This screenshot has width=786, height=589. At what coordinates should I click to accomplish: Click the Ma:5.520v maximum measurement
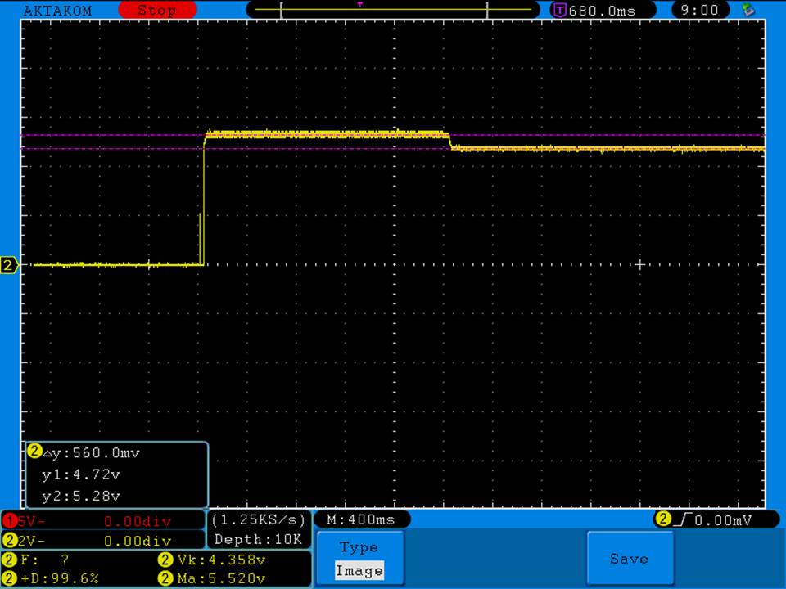[x=221, y=578]
